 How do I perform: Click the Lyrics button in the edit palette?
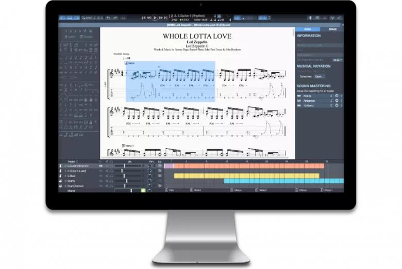(x=70, y=37)
